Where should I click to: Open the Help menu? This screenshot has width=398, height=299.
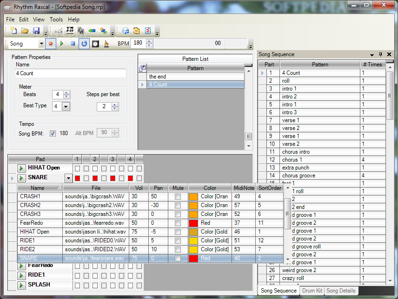(73, 19)
